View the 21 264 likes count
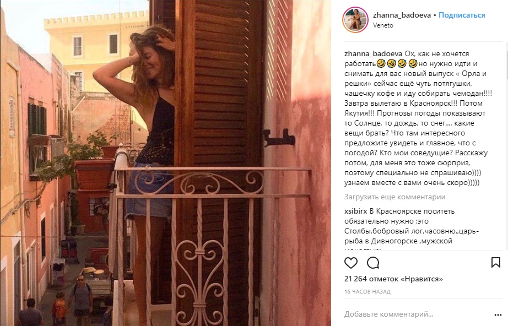508x326 pixels. pos(393,279)
